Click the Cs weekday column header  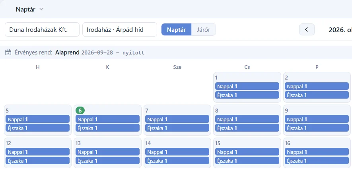tap(247, 67)
